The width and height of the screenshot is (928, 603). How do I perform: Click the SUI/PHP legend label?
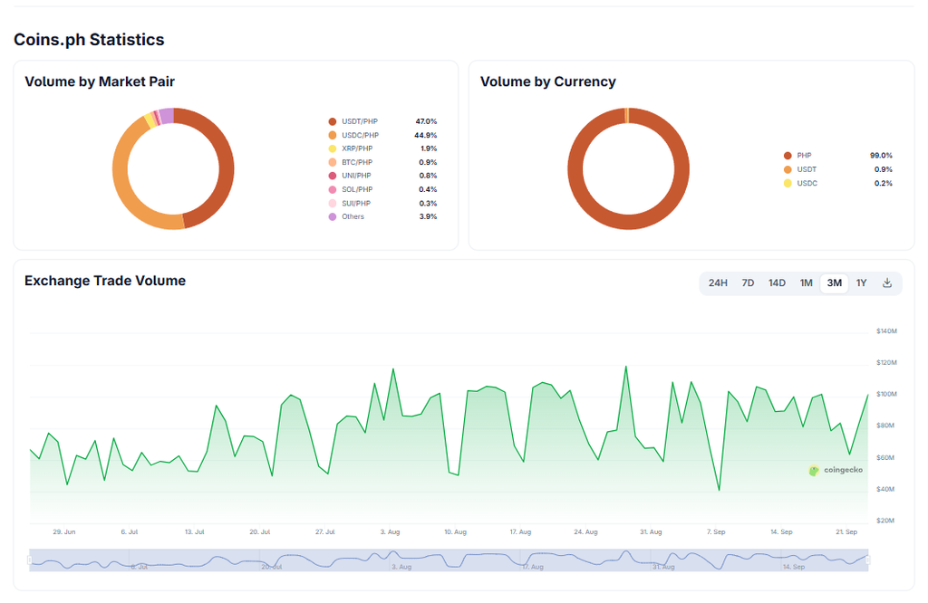click(x=356, y=204)
